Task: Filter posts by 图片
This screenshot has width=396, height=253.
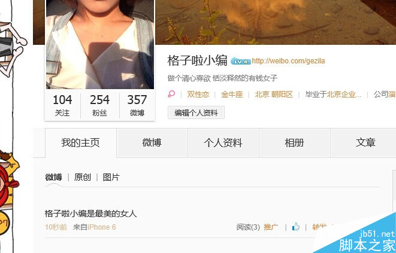Action: pos(111,177)
